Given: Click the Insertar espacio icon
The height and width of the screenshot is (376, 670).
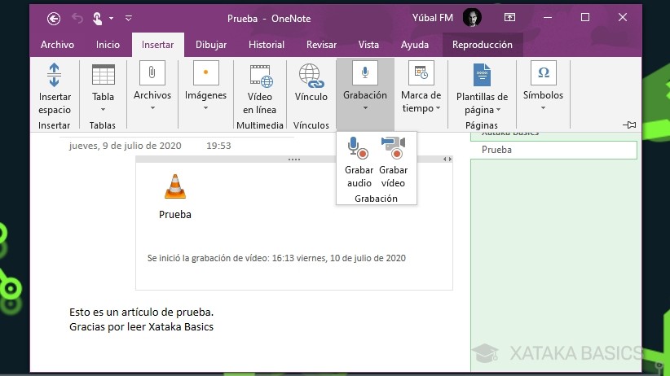Looking at the screenshot, I should point(55,75).
